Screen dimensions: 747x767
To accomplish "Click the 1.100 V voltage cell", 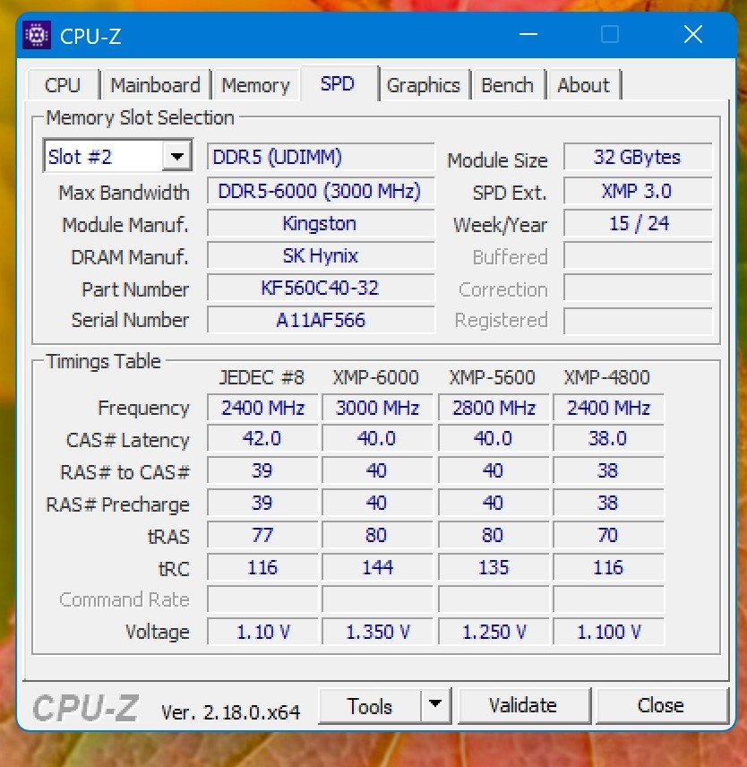I will [608, 632].
